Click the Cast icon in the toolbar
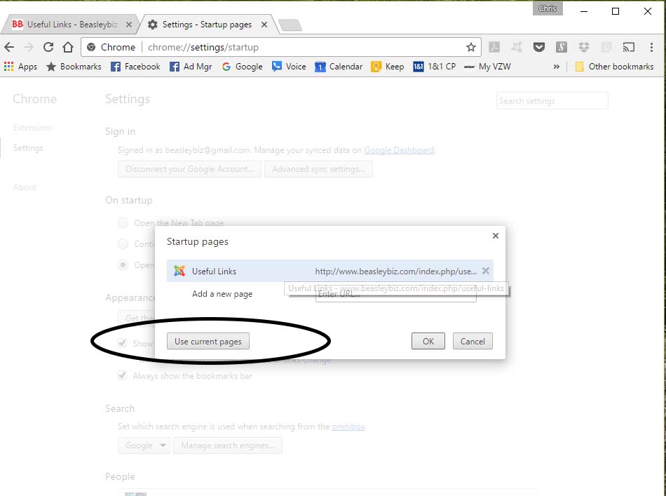This screenshot has height=496, width=666. click(627, 47)
